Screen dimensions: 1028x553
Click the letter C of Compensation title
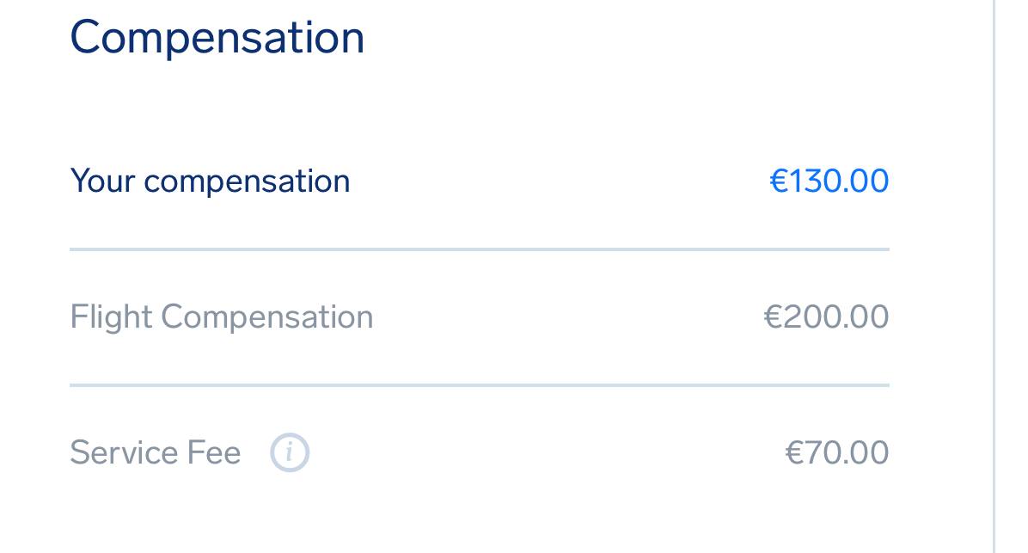coord(86,37)
